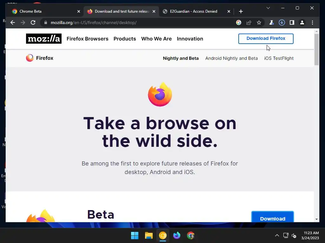The width and height of the screenshot is (325, 243).
Task: Open a new tab with plus button
Action: tap(241, 11)
